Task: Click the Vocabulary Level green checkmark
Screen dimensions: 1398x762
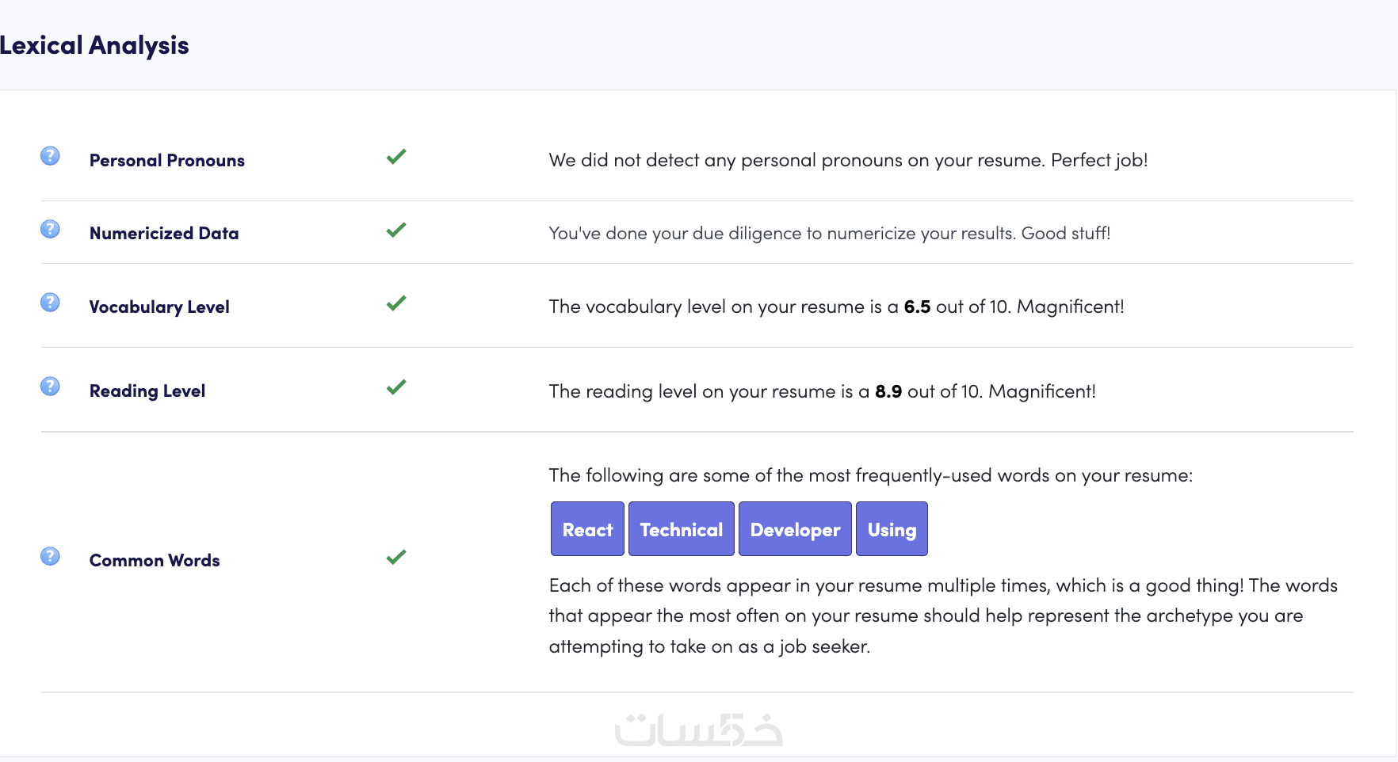Action: point(396,303)
